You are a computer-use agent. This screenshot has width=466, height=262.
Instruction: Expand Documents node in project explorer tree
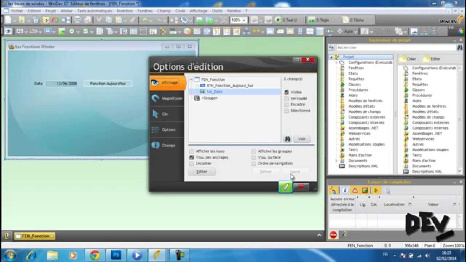(336, 160)
